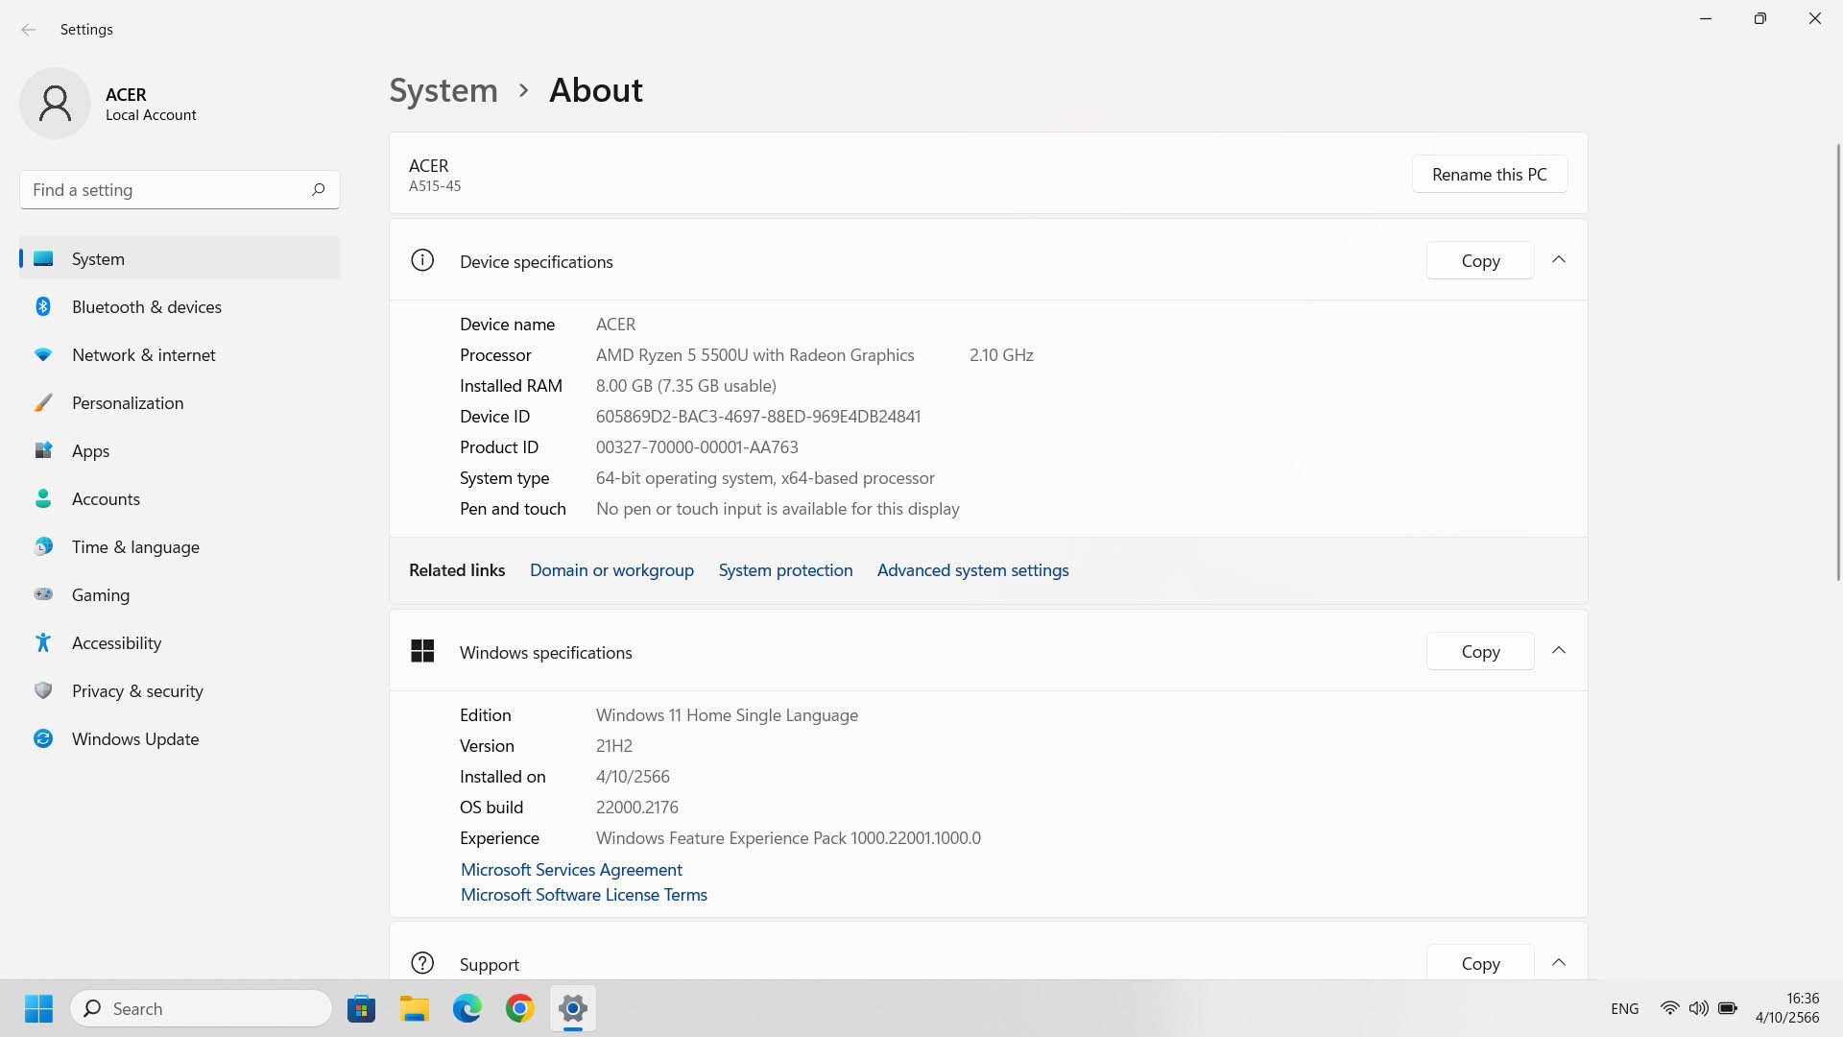1843x1037 pixels.
Task: Copy the Windows specifications
Action: tap(1480, 651)
